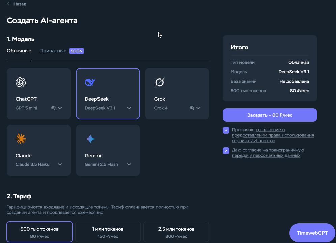Click the DeepSeek V3.1 value in Итого
The height and width of the screenshot is (243, 336).
[x=294, y=72]
